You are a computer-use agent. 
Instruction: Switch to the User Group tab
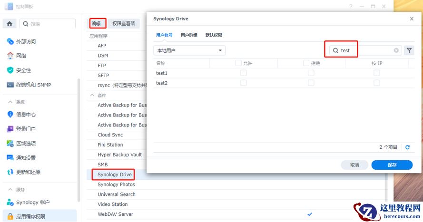tap(189, 35)
